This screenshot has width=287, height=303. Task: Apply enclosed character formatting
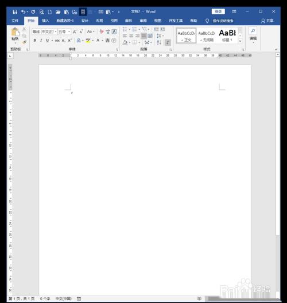pyautogui.click(x=114, y=41)
